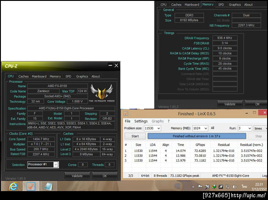
Task: Click Residual (norm.) column header
Action: point(251,145)
